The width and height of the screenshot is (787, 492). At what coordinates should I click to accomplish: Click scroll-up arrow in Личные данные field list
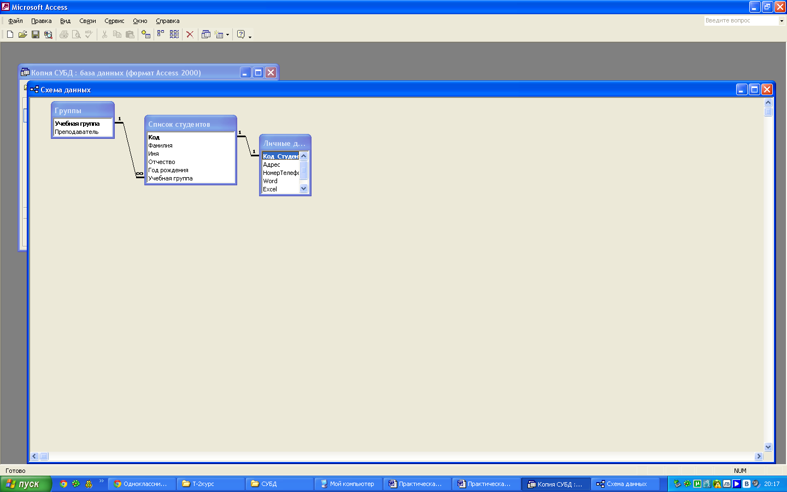click(304, 156)
